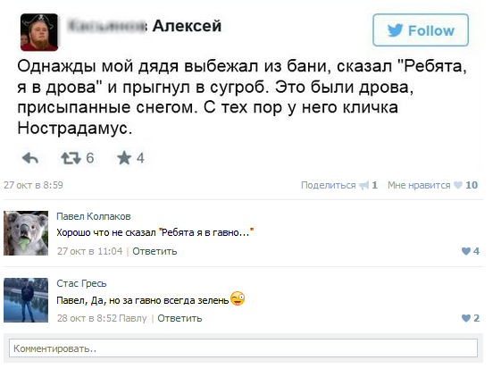Click the tweet author's pirate-hat avatar
The height and width of the screenshot is (369, 501).
(39, 32)
